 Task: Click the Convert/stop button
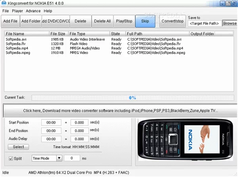[x=173, y=21]
